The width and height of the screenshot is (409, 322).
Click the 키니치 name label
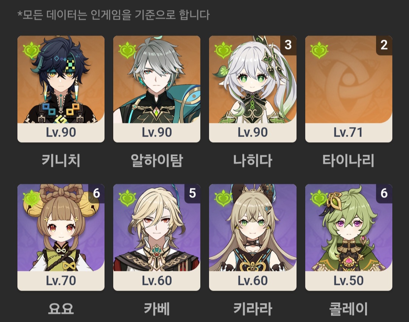pyautogui.click(x=61, y=160)
